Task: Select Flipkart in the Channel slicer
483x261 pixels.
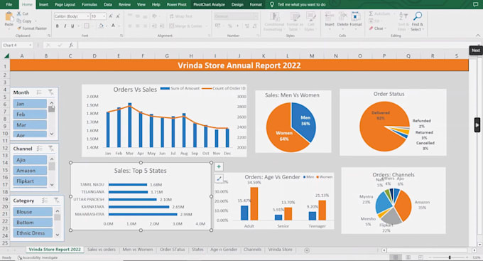Action: (x=30, y=181)
